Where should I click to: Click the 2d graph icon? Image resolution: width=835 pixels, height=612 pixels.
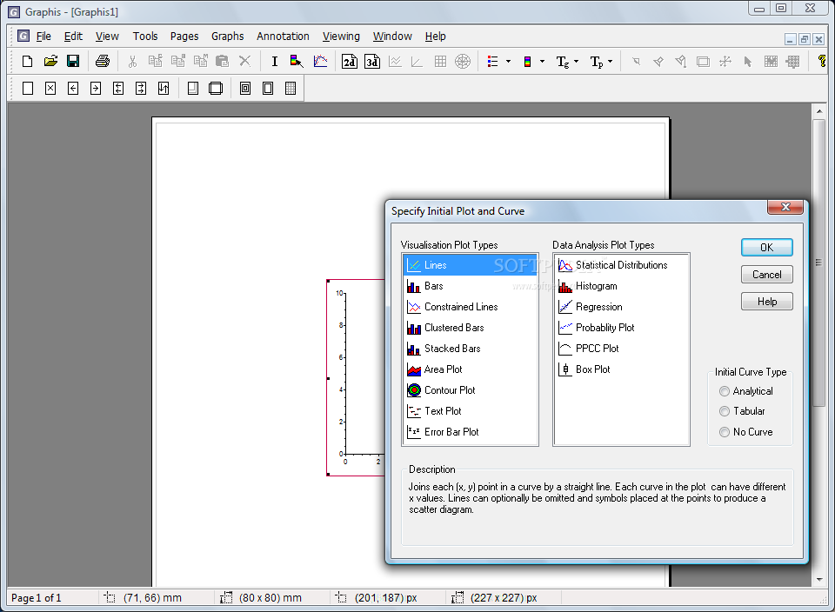[x=350, y=62]
